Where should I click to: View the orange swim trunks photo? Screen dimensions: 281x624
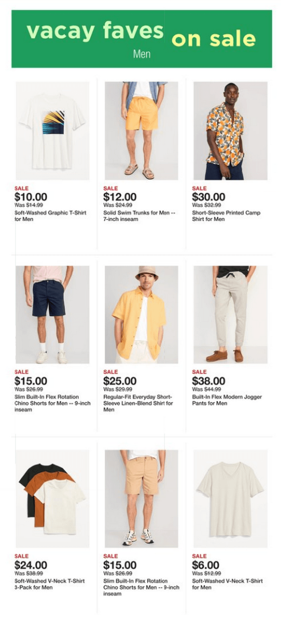pos(141,131)
